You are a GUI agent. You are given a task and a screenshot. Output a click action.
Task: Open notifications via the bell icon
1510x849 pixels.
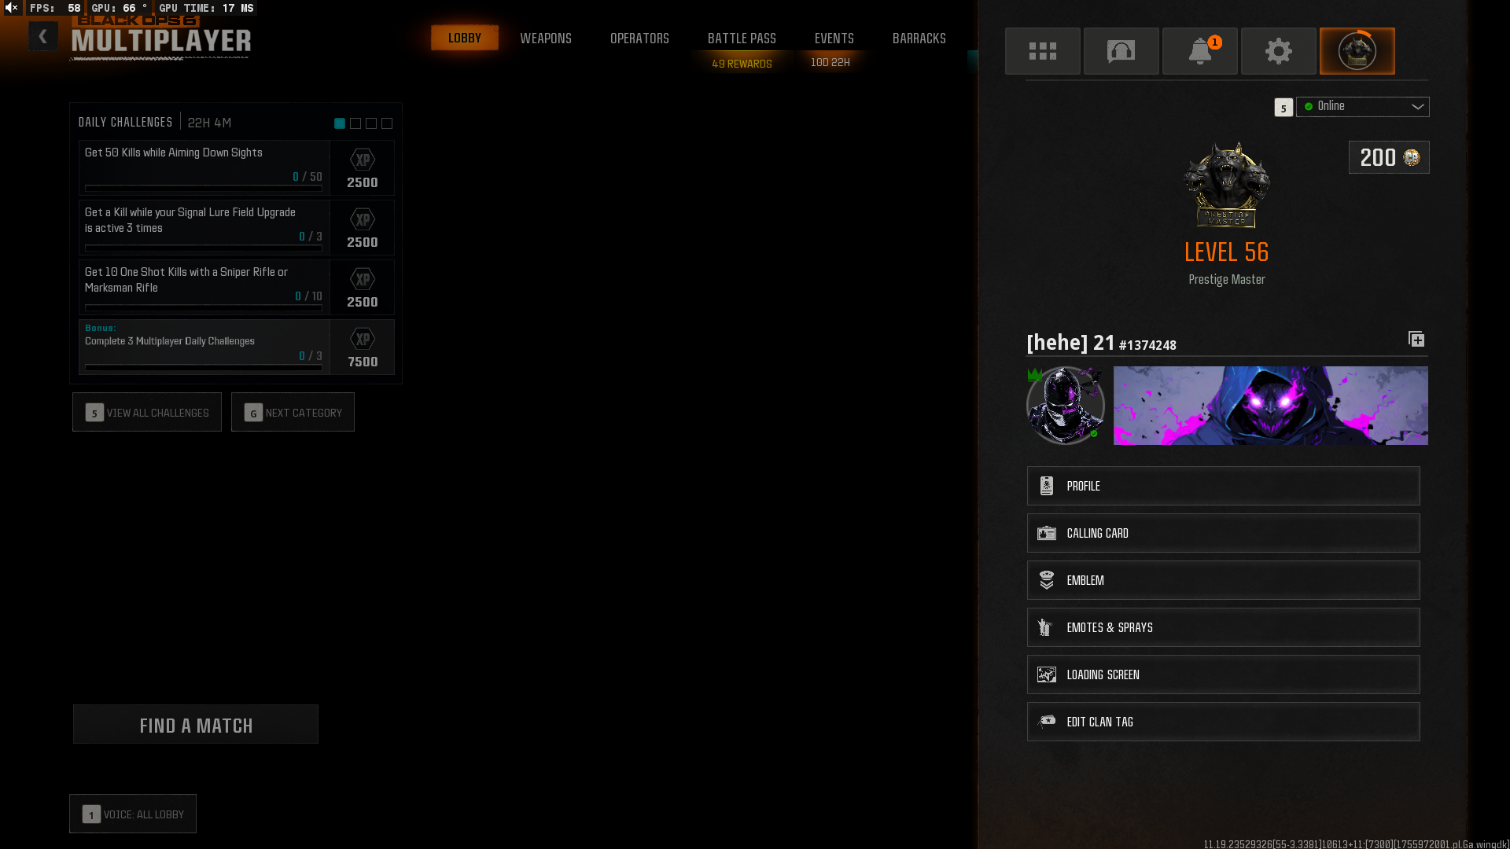pyautogui.click(x=1199, y=50)
